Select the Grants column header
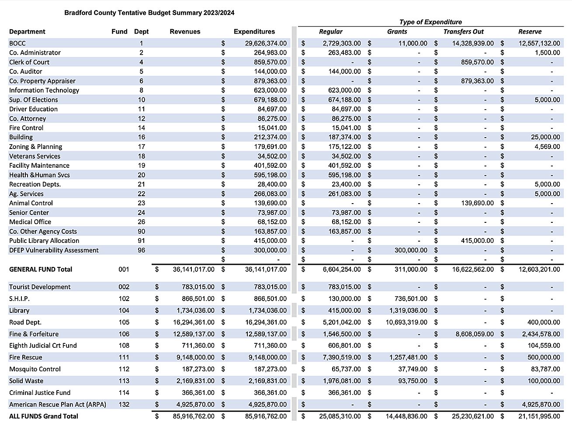The width and height of the screenshot is (572, 429). pos(397,31)
